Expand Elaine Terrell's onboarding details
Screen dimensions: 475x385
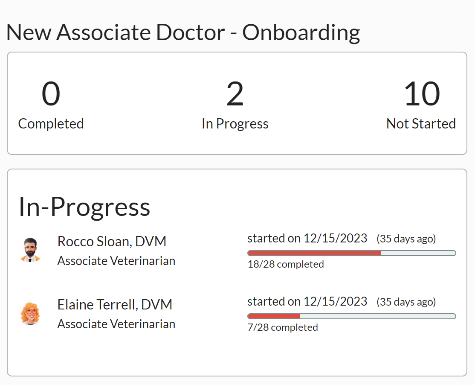point(114,304)
